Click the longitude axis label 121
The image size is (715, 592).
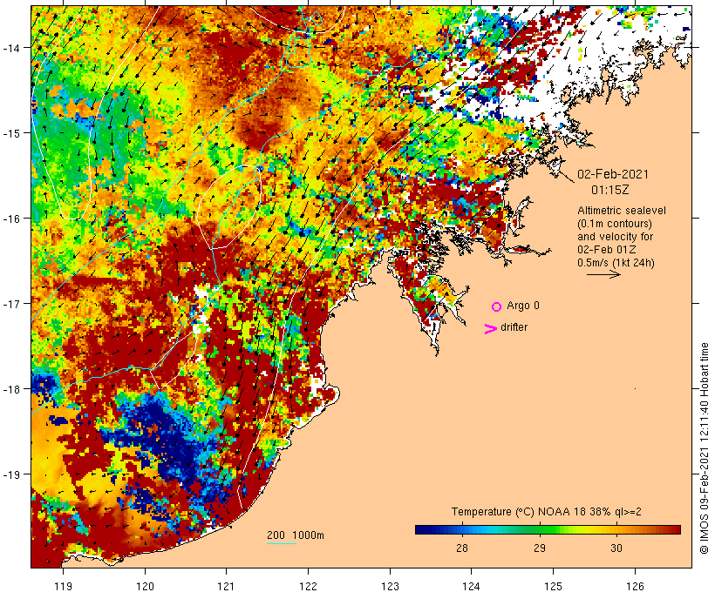pyautogui.click(x=227, y=586)
